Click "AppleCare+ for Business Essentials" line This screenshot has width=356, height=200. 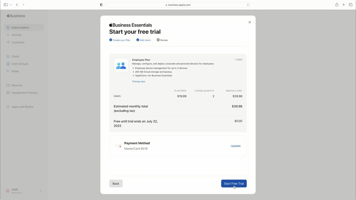pyautogui.click(x=154, y=76)
